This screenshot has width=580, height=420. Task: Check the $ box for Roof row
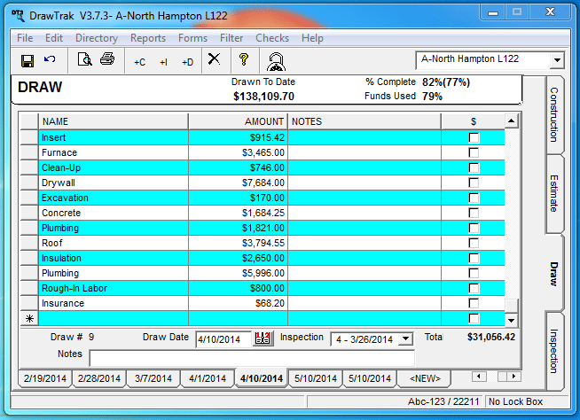click(474, 243)
